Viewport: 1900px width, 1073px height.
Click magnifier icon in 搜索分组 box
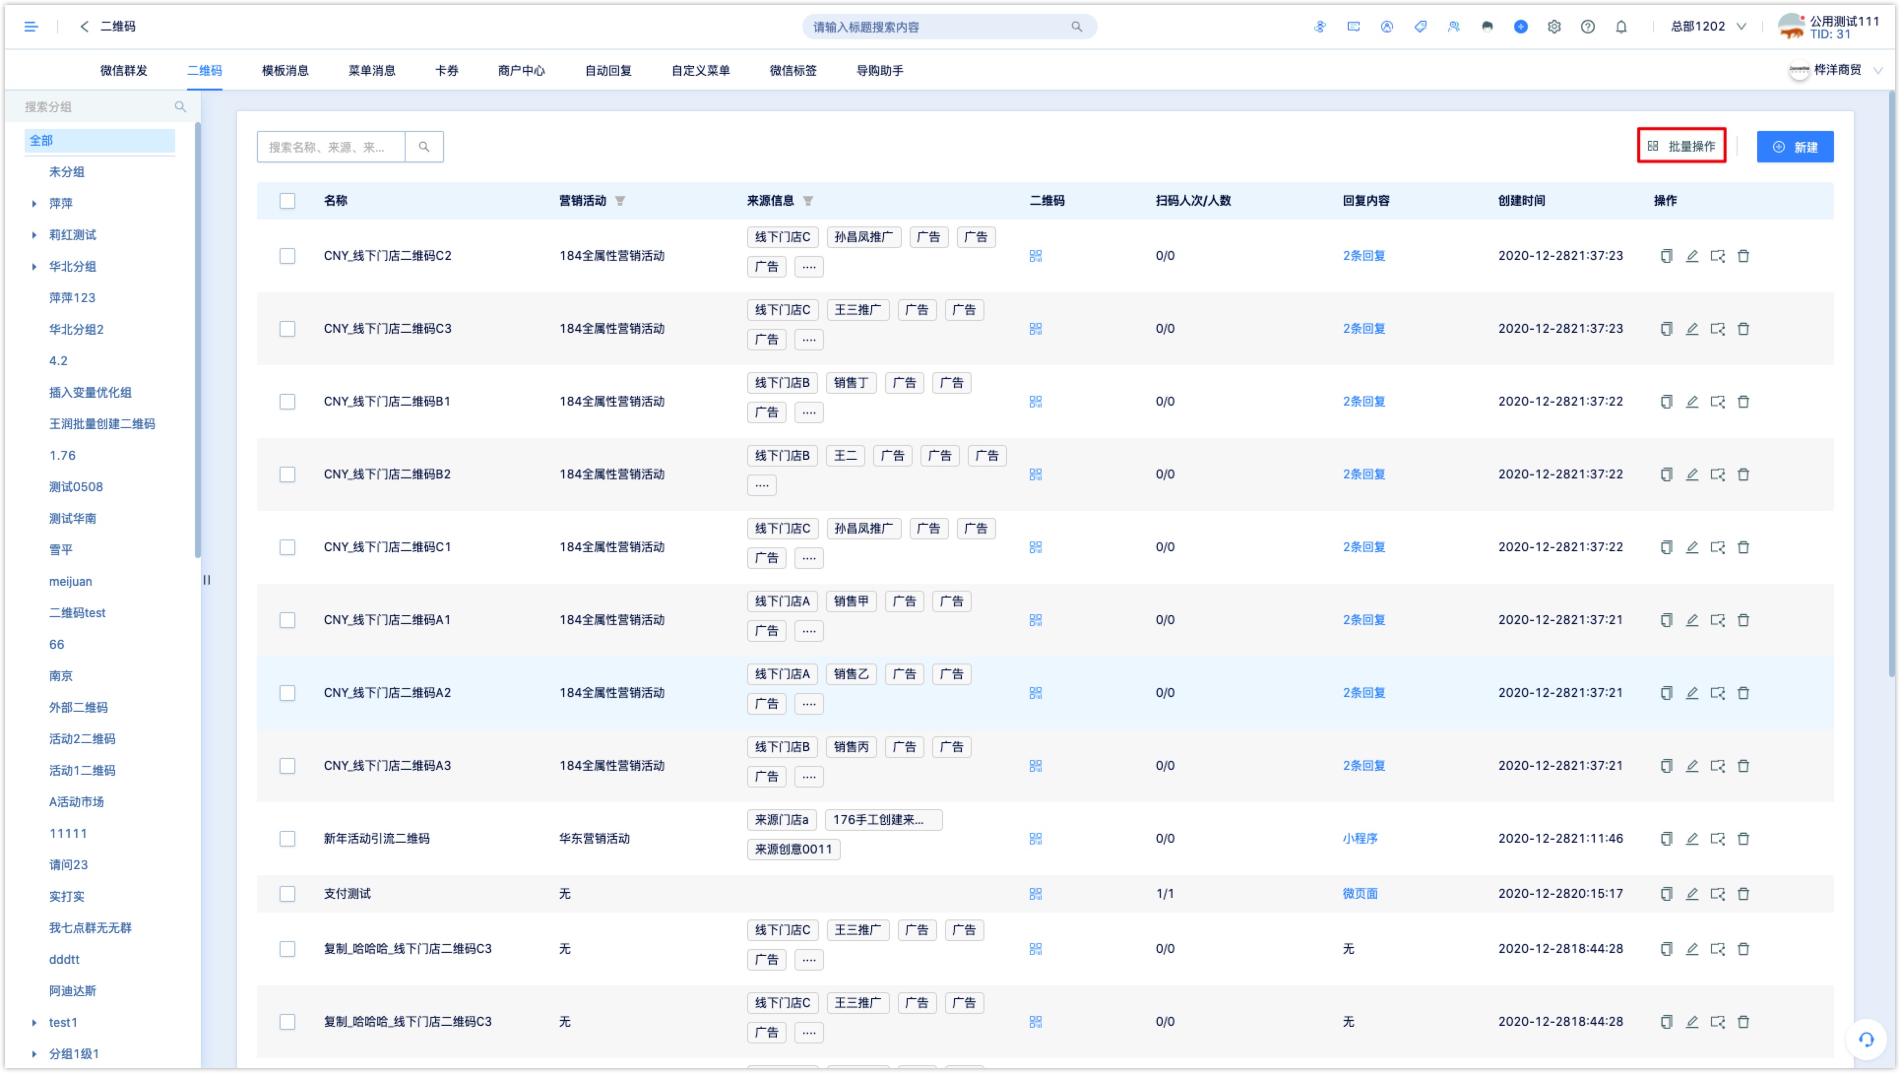click(x=180, y=107)
